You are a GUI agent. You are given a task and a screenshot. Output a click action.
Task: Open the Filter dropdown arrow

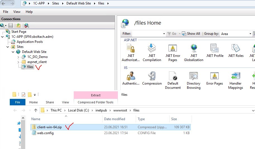click(x=164, y=34)
